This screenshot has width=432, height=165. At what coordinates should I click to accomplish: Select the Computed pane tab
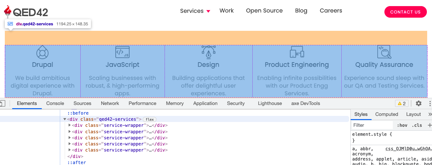[387, 114]
